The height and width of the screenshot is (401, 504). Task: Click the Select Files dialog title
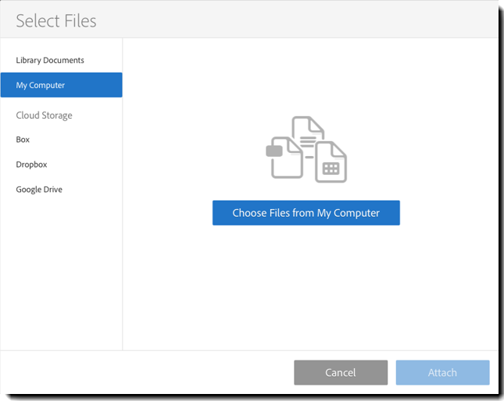pos(56,20)
